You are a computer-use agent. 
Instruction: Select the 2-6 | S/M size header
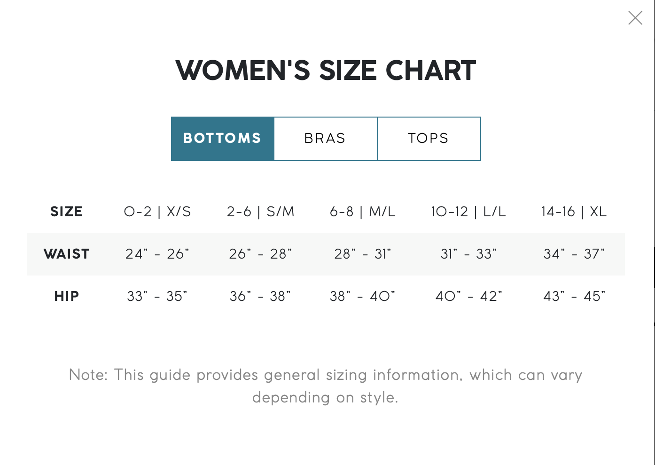click(261, 212)
